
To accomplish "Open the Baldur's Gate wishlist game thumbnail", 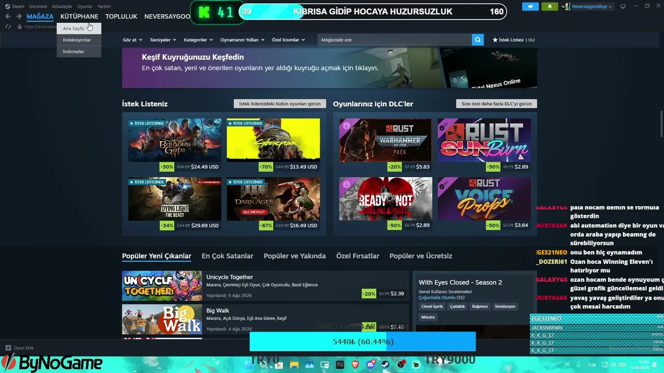I will click(x=174, y=140).
